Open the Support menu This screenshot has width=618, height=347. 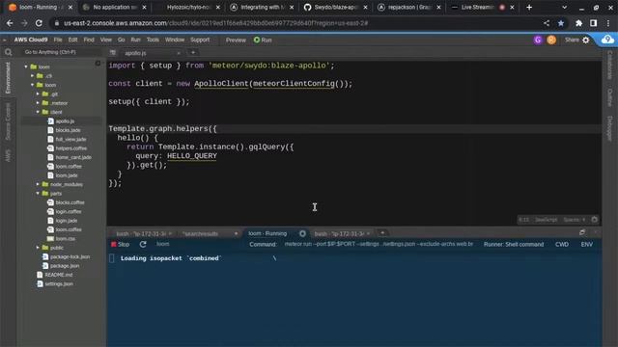(200, 40)
